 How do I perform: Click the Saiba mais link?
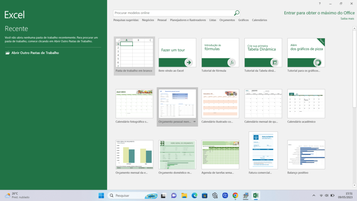point(347,19)
